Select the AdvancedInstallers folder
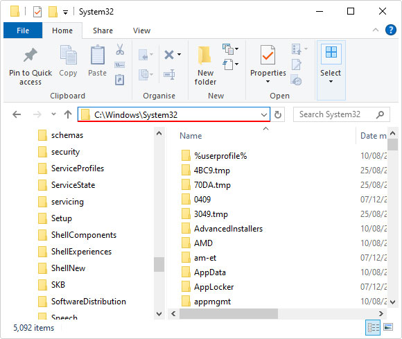The image size is (402, 339). point(222,229)
